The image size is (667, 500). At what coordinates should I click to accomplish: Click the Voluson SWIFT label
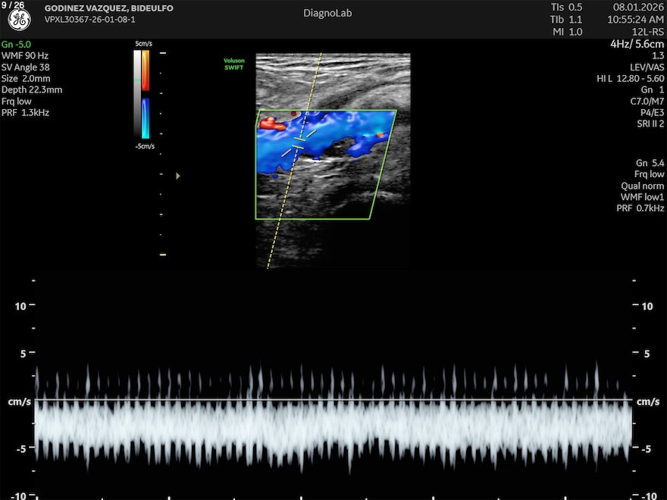pyautogui.click(x=234, y=63)
